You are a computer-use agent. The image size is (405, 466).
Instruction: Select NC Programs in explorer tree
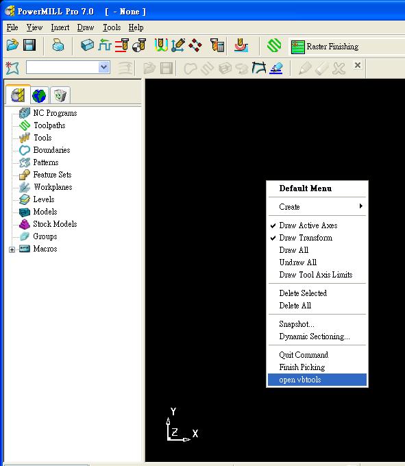[55, 113]
